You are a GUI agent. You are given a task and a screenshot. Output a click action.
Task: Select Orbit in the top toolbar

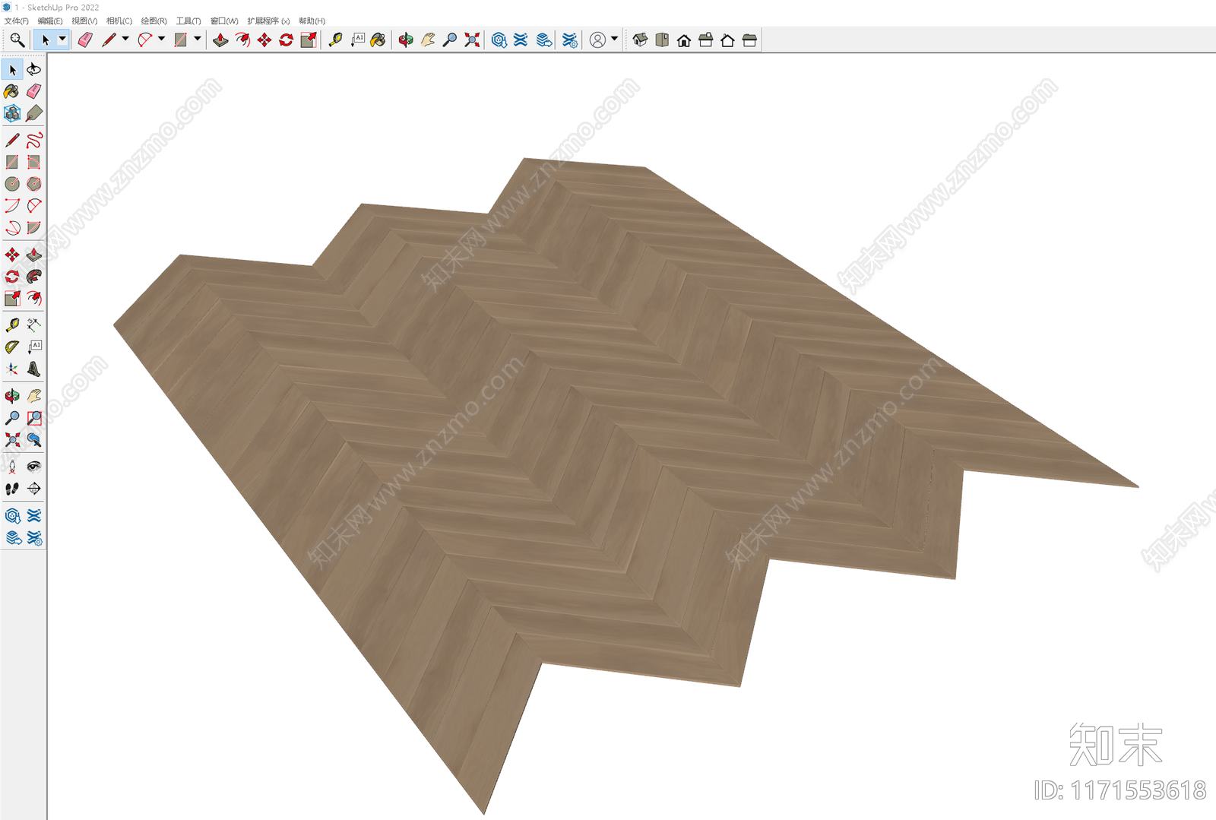click(406, 40)
